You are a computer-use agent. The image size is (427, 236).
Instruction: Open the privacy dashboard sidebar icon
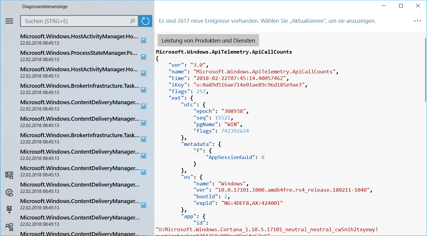(9, 175)
